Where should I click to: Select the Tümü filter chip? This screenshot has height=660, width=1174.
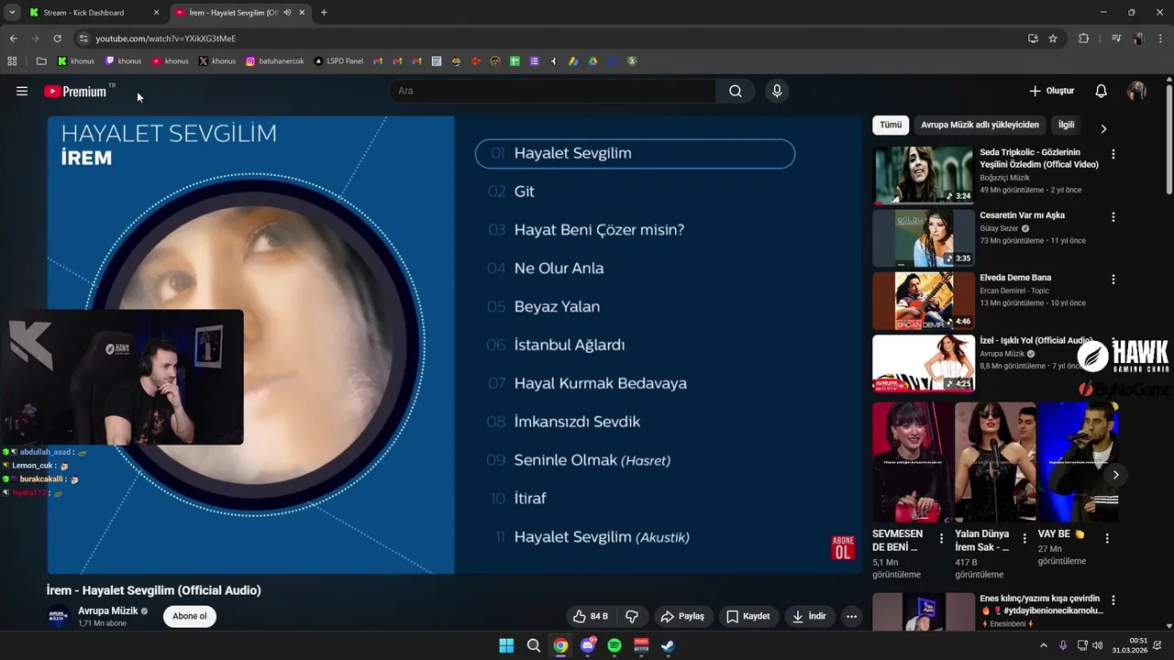tap(891, 125)
